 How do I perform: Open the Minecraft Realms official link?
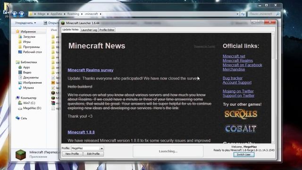tap(238, 60)
